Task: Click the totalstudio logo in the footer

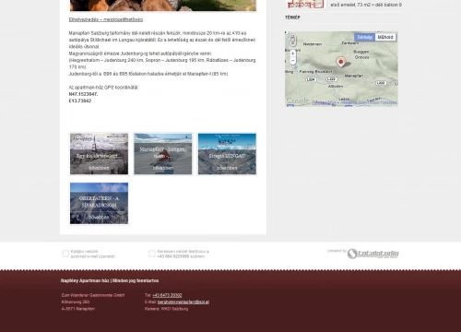Action: 372,254
